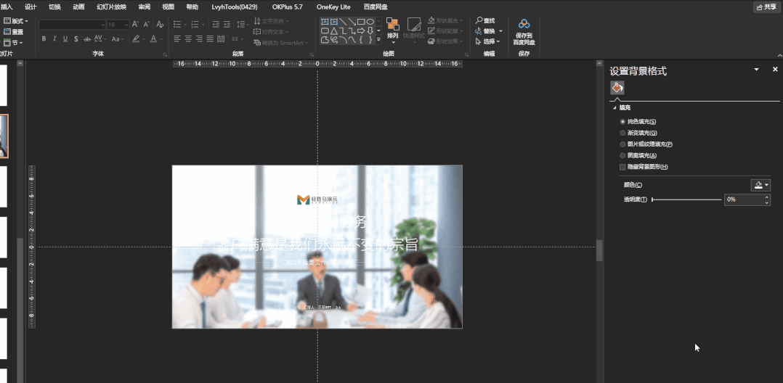Viewport: 783px width, 383px height.
Task: Select gradient fill (渐变填充) option
Action: pyautogui.click(x=638, y=133)
